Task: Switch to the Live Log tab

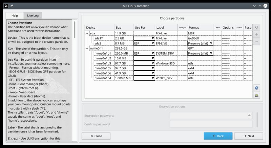Action: tap(33, 16)
